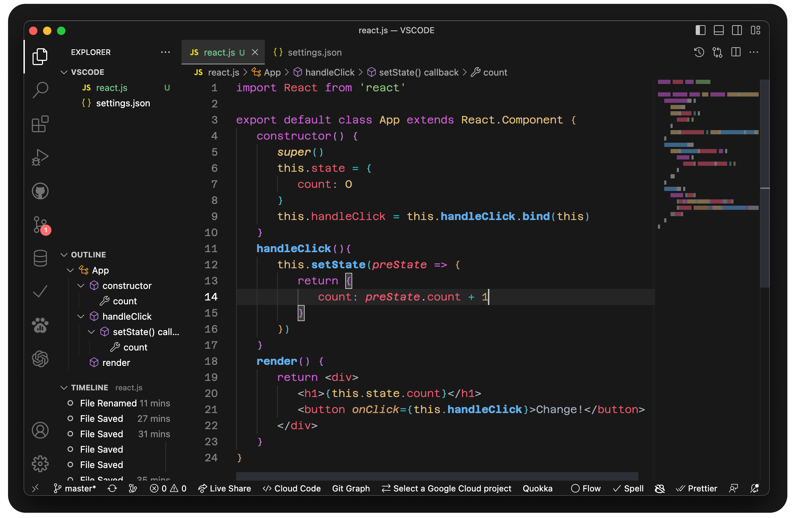Collapse the OUTLINE section
The width and height of the screenshot is (794, 518).
pyautogui.click(x=64, y=254)
